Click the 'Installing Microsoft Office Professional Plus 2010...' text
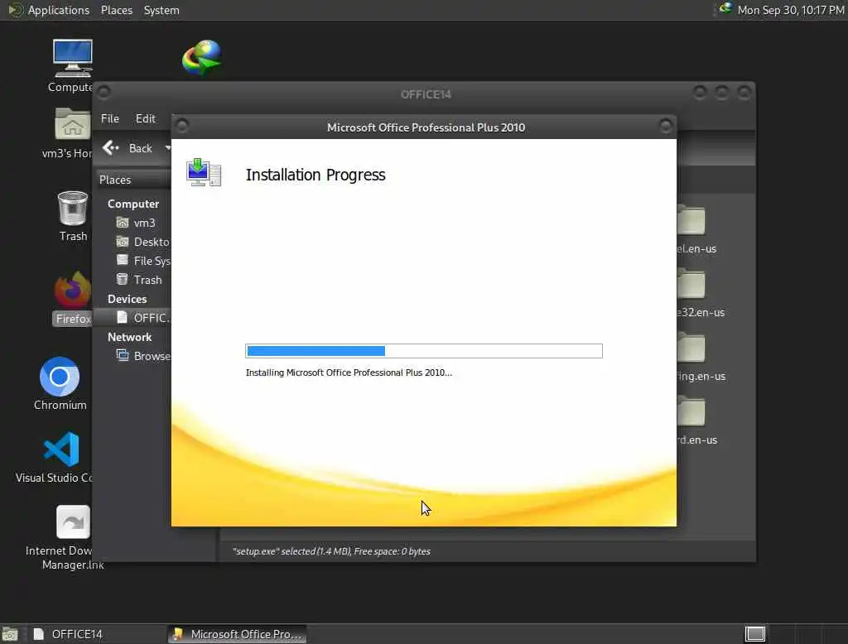 pos(349,372)
